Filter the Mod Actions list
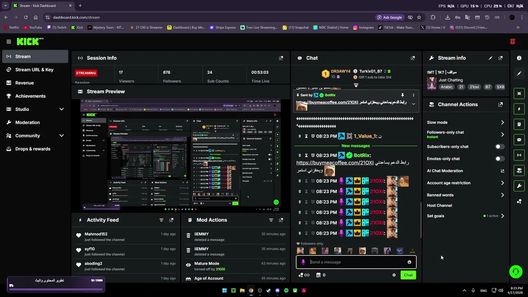The image size is (528, 297). 271,220
